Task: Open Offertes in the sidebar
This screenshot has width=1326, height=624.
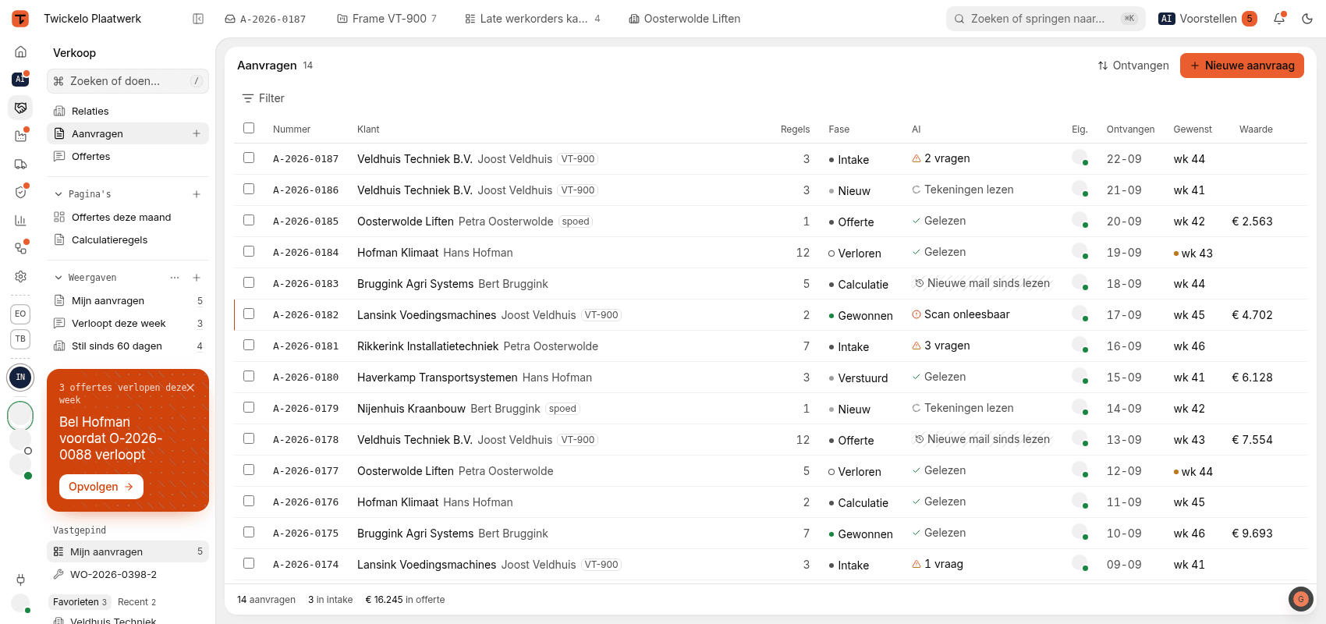Action: 128,157
